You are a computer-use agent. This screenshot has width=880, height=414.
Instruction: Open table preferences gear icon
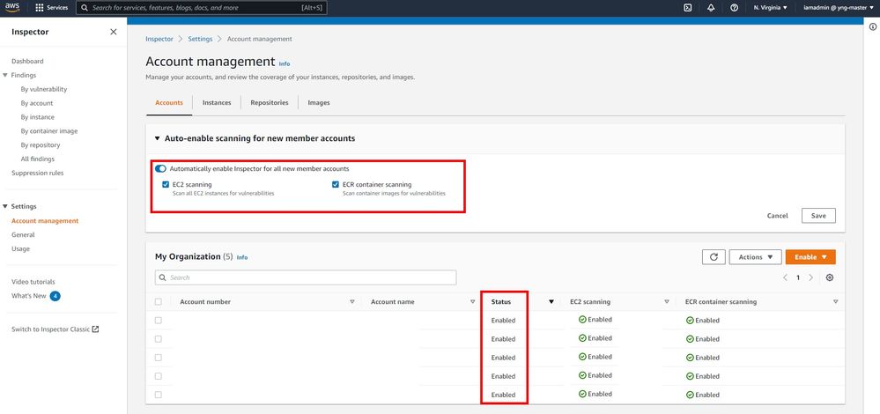(830, 277)
